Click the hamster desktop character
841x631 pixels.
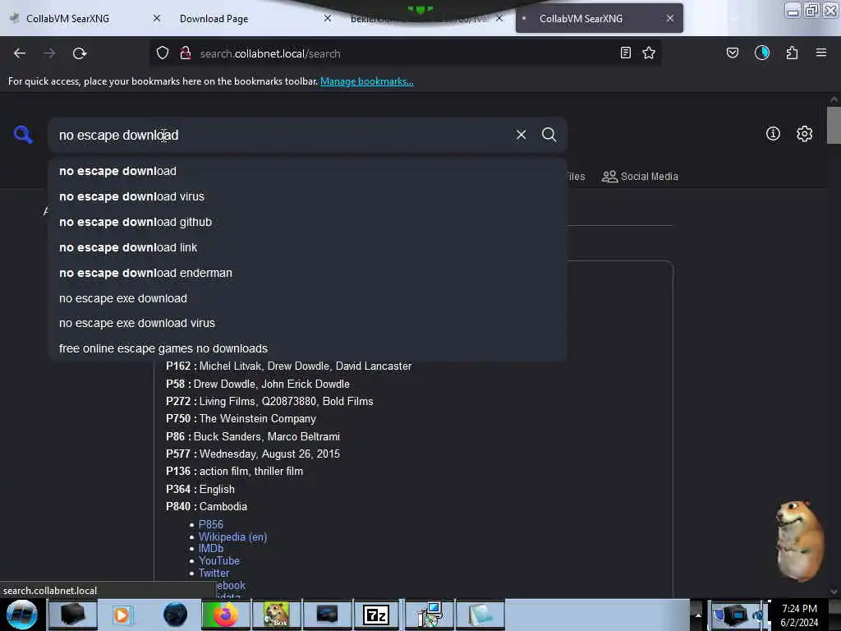tap(799, 541)
